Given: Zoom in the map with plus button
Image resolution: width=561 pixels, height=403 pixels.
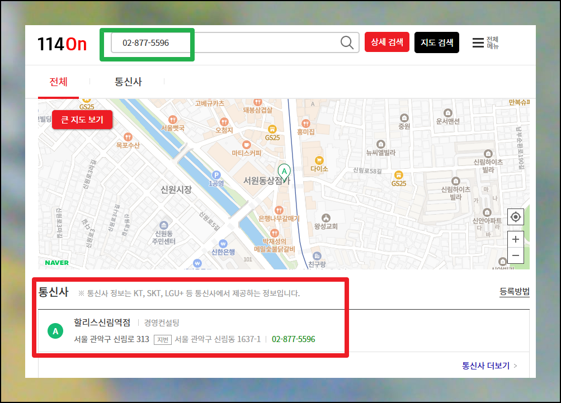Looking at the screenshot, I should click(516, 239).
